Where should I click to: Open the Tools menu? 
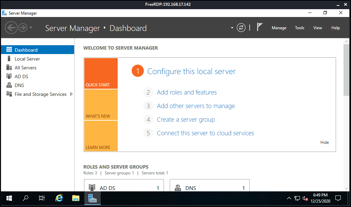click(x=300, y=28)
